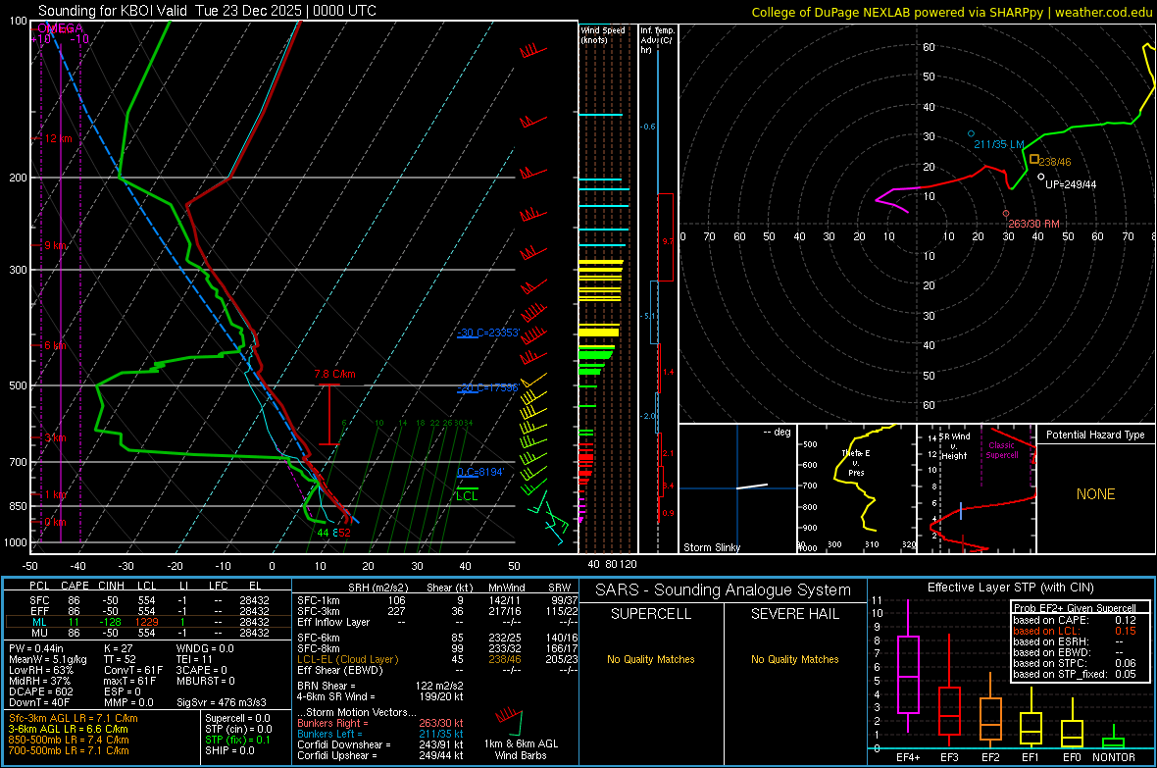
Task: Click the 'Corfidi Upshear =' row
Action: coord(380,755)
